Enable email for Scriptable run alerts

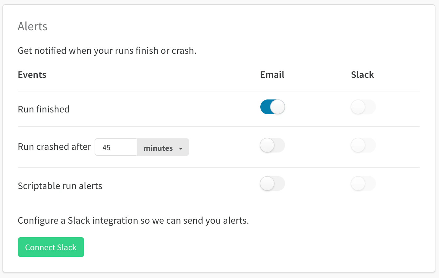pyautogui.click(x=272, y=183)
